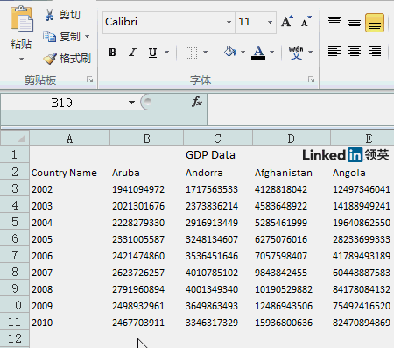This screenshot has height=348, width=394.
Task: Expand the Copy dropdown arrow
Action: coord(88,37)
